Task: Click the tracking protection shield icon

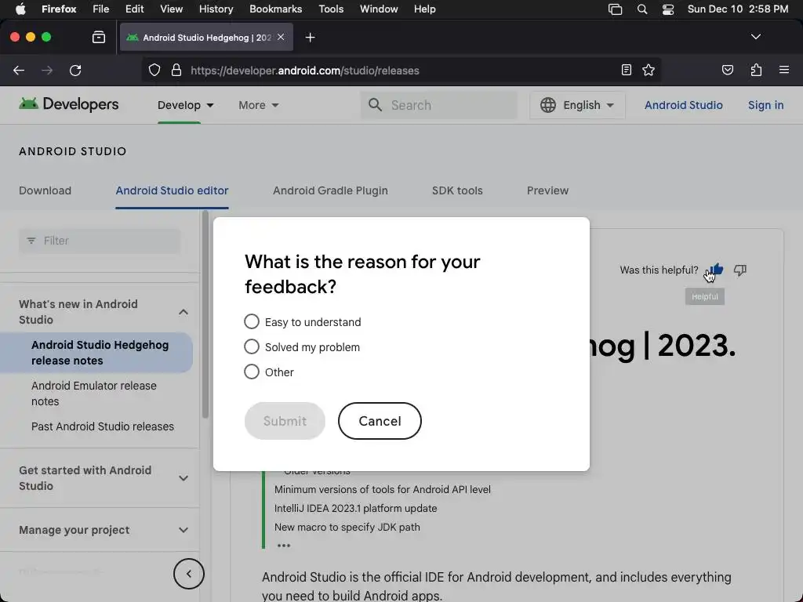Action: click(154, 70)
